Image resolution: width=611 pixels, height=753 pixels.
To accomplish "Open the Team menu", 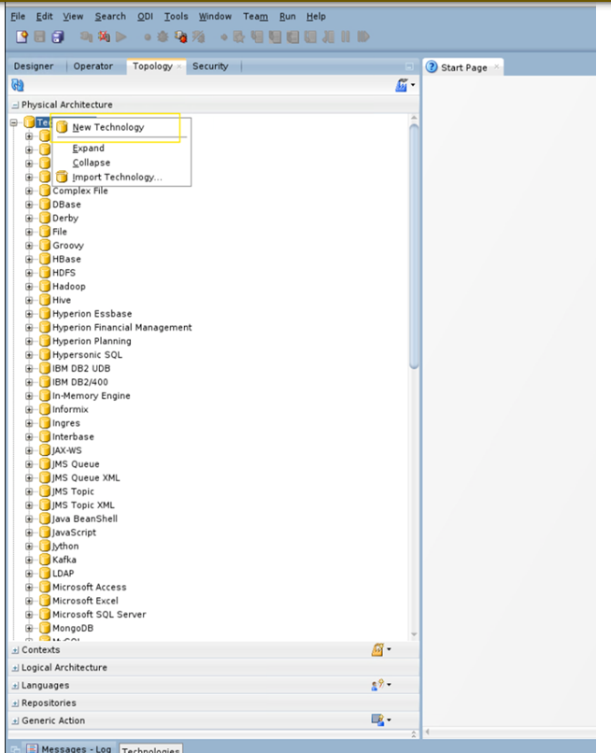I will [x=255, y=16].
